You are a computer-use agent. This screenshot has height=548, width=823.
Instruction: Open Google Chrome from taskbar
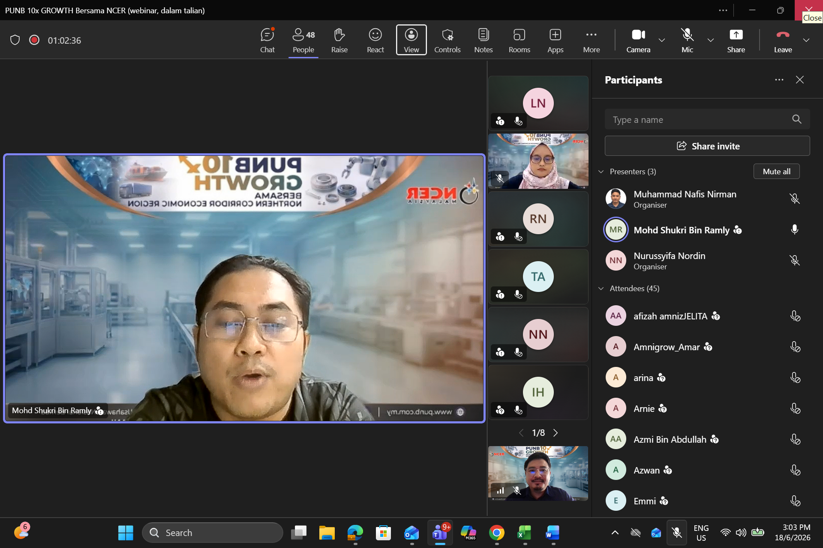(x=496, y=533)
